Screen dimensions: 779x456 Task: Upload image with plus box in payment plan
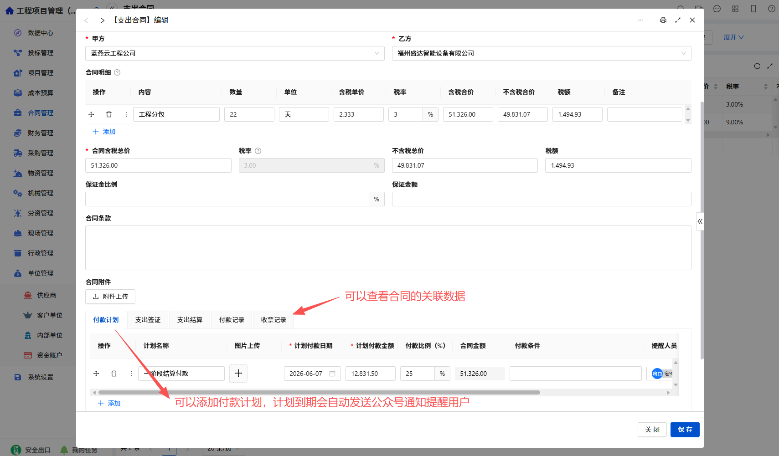238,374
